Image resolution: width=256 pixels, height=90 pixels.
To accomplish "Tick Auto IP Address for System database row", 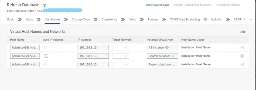I will point(46,64).
